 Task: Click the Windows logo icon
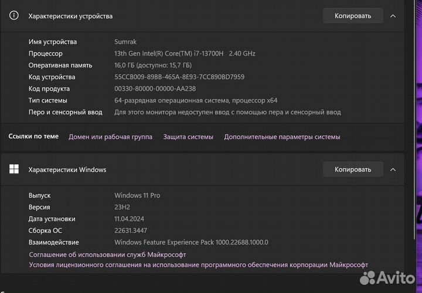(x=14, y=169)
